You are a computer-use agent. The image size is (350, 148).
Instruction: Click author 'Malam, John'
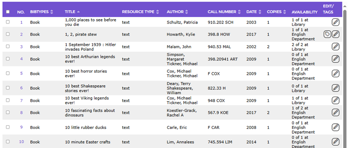tap(179, 47)
